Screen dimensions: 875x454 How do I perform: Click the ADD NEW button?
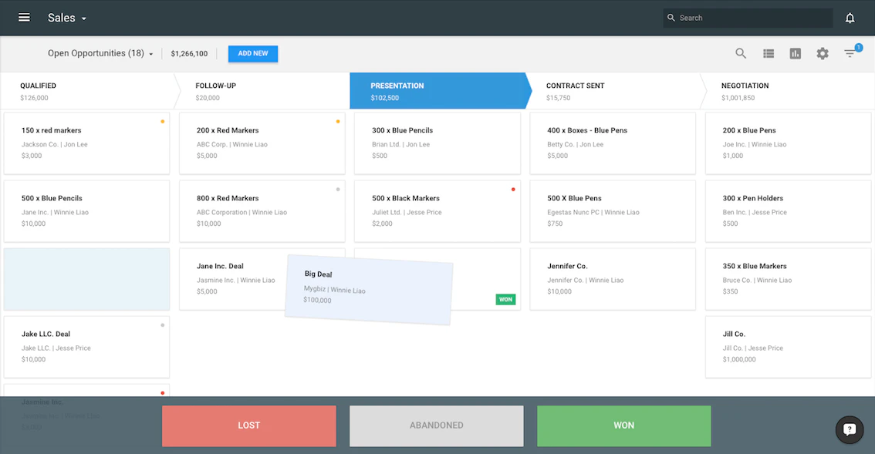point(253,53)
